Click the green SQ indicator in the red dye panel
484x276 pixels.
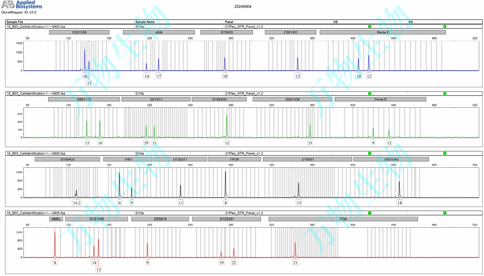[x=444, y=213]
